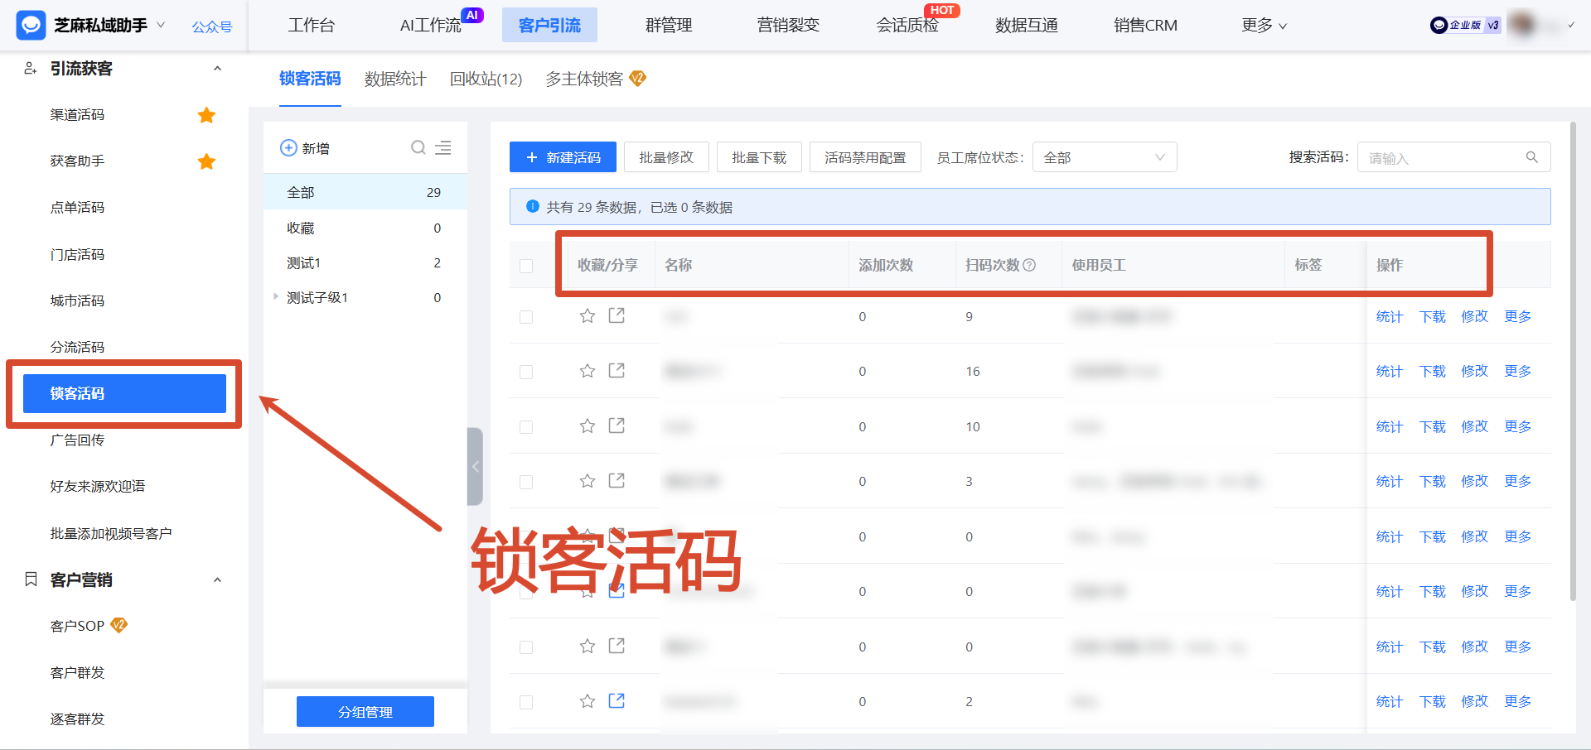Viewport: 1591px width, 750px height.
Task: Expand the dropdown arrow beside 芝麻私域助手
Action: point(161,25)
